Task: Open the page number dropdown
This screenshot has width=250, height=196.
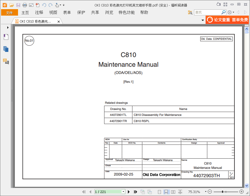Action: (x=124, y=192)
